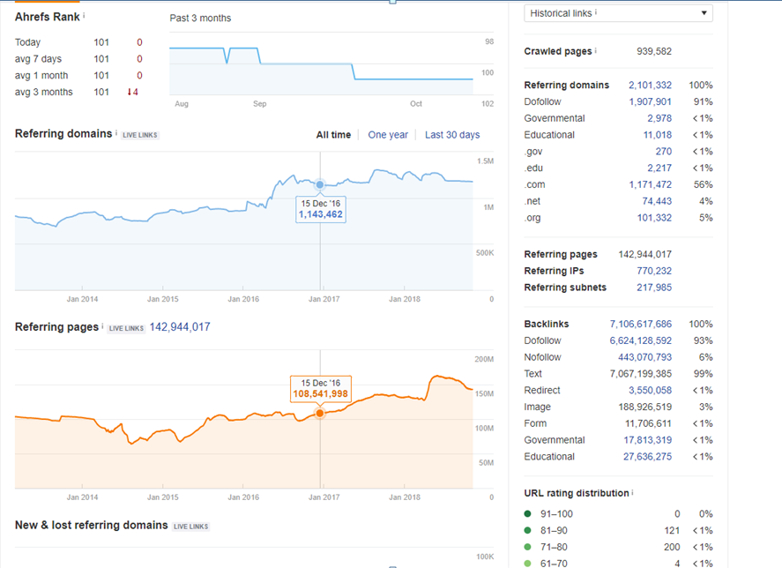Select the All time range tab

pos(333,135)
